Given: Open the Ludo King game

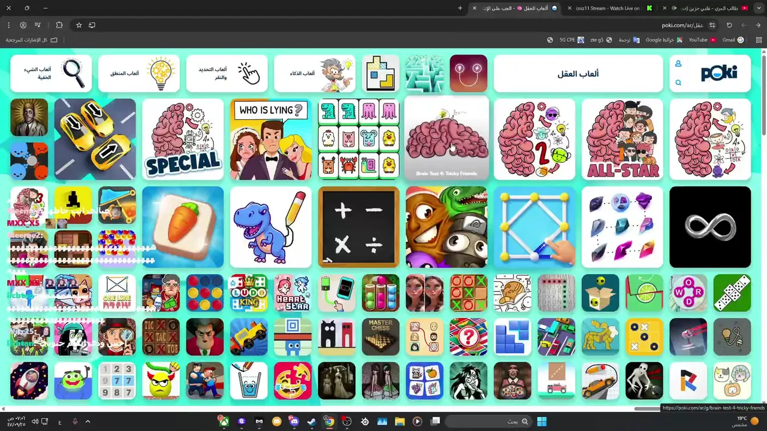Looking at the screenshot, I should [x=249, y=293].
